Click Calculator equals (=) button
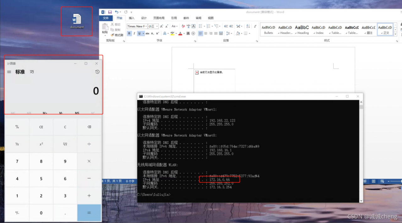Screen dimensions: 402x223 coord(89,213)
